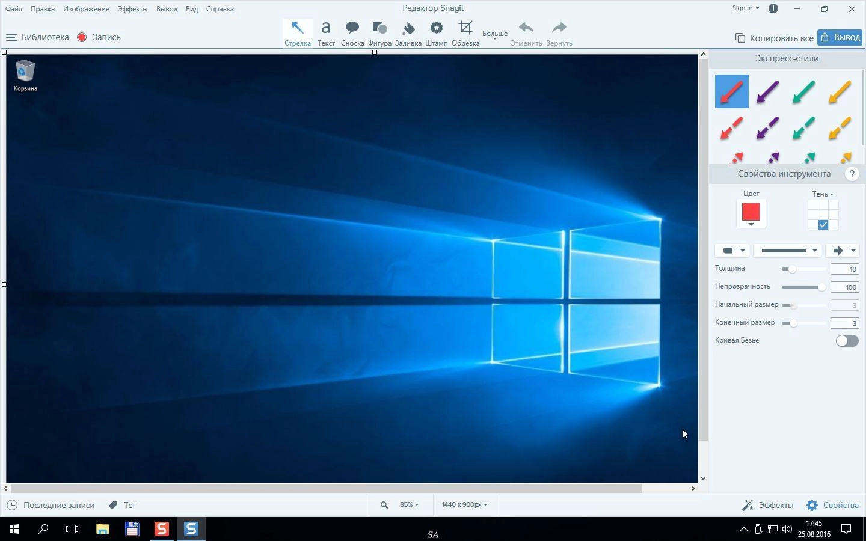Select the Текст text tool

coord(326,33)
